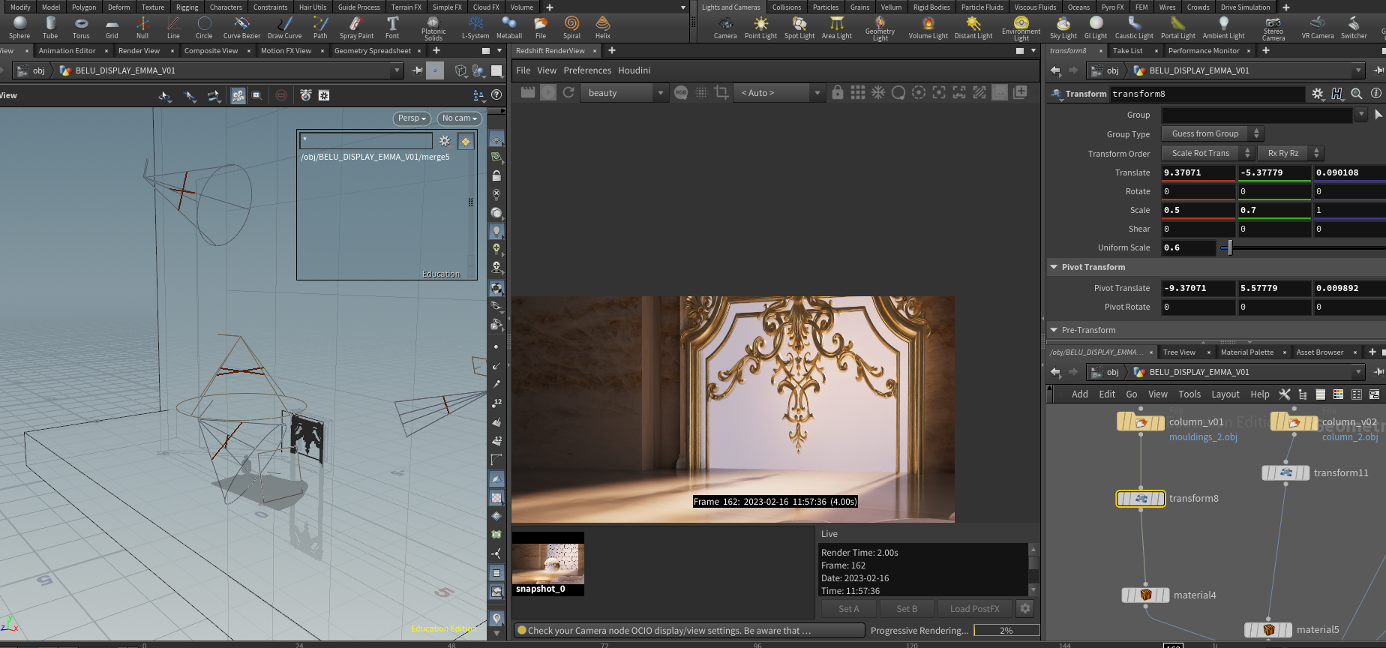Screen dimensions: 1386x648
Task: Toggle the viewport display lock icon
Action: (x=496, y=175)
